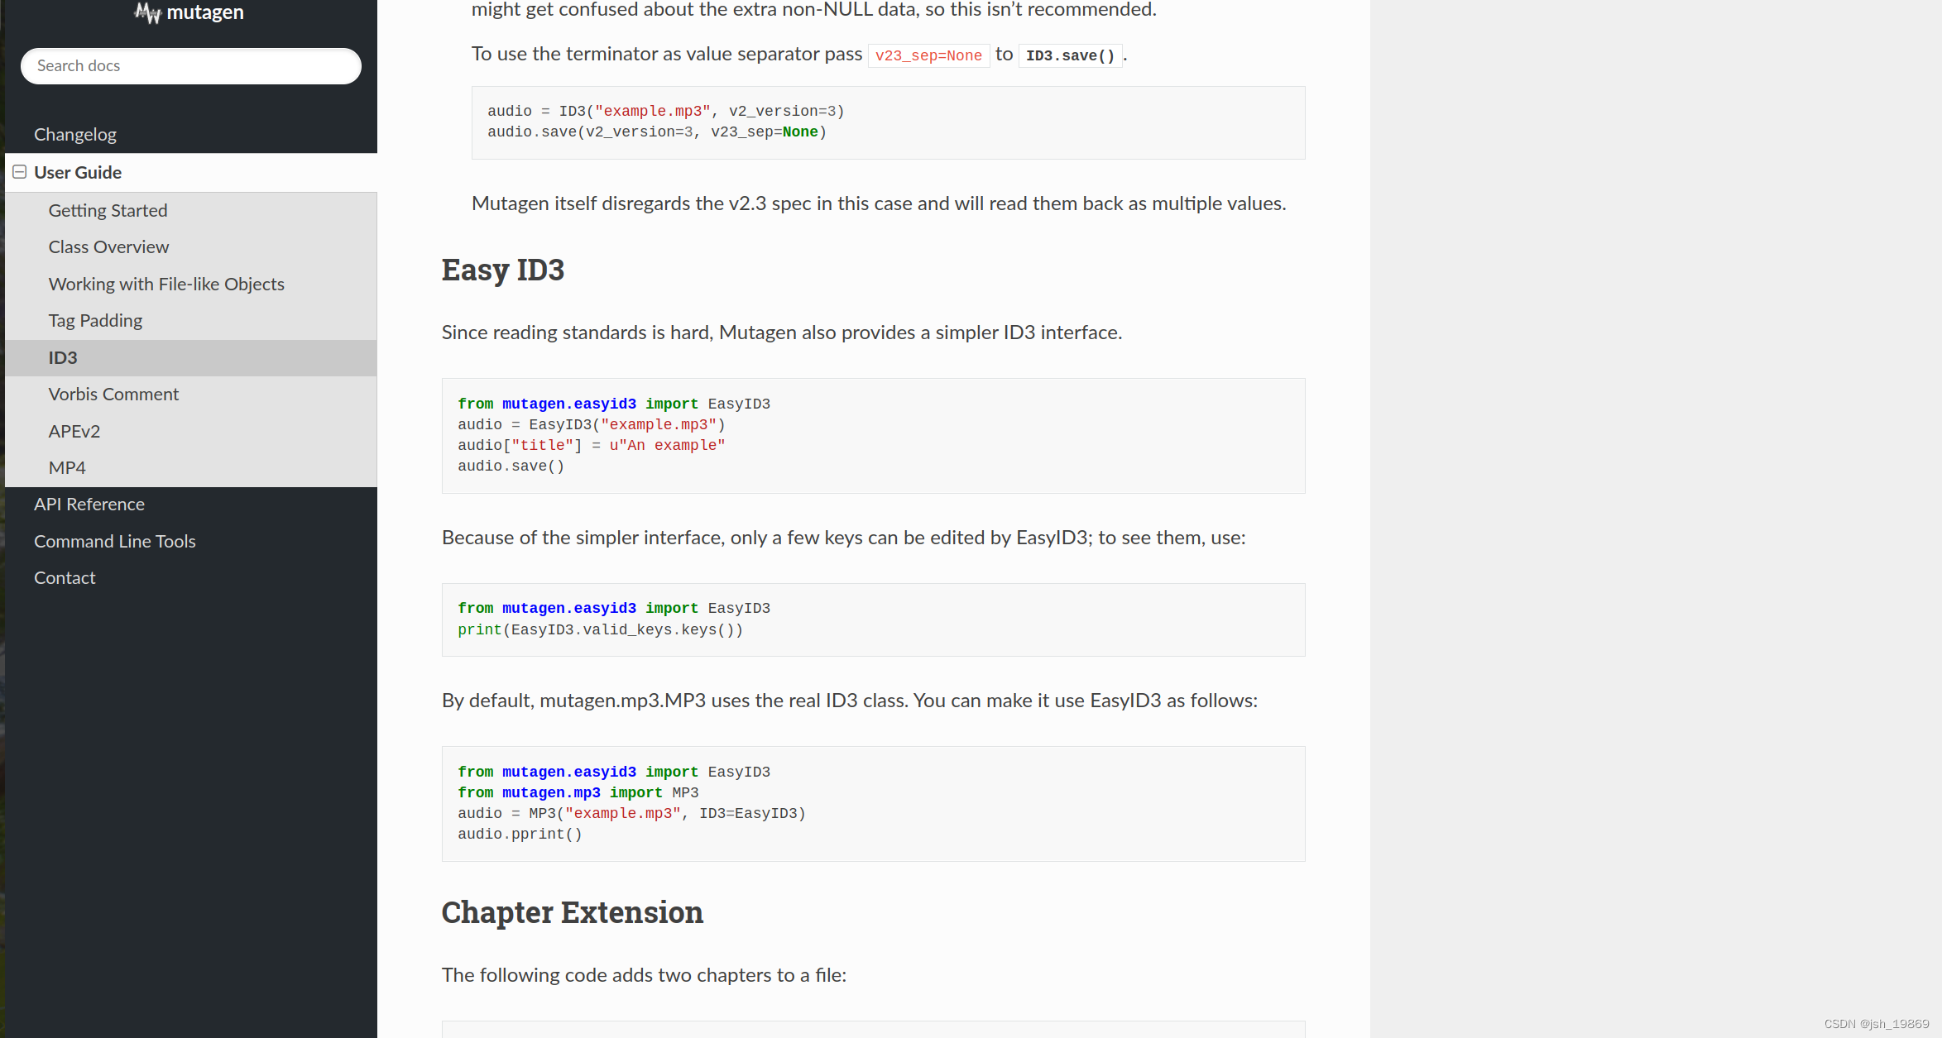Navigate to Tag Padding page
Image resolution: width=1942 pixels, height=1038 pixels.
(x=95, y=321)
